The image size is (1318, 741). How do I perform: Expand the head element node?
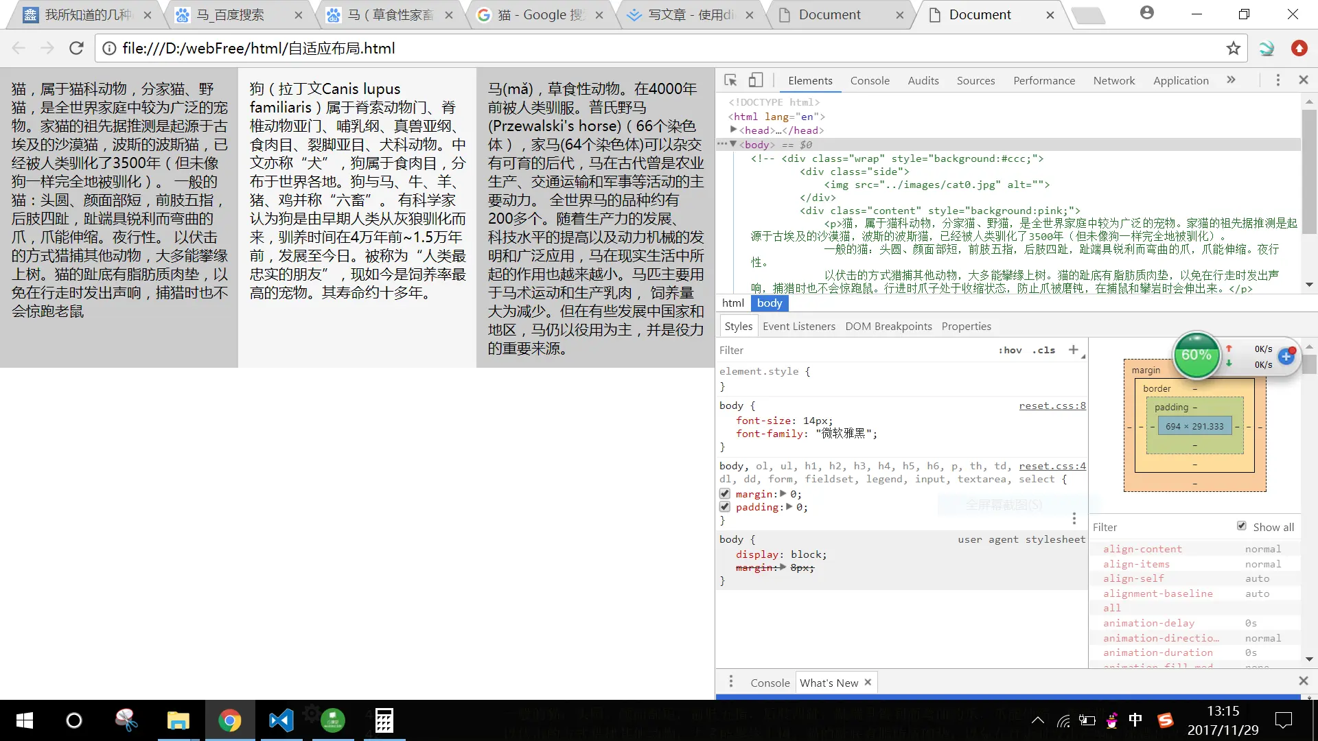(x=734, y=130)
